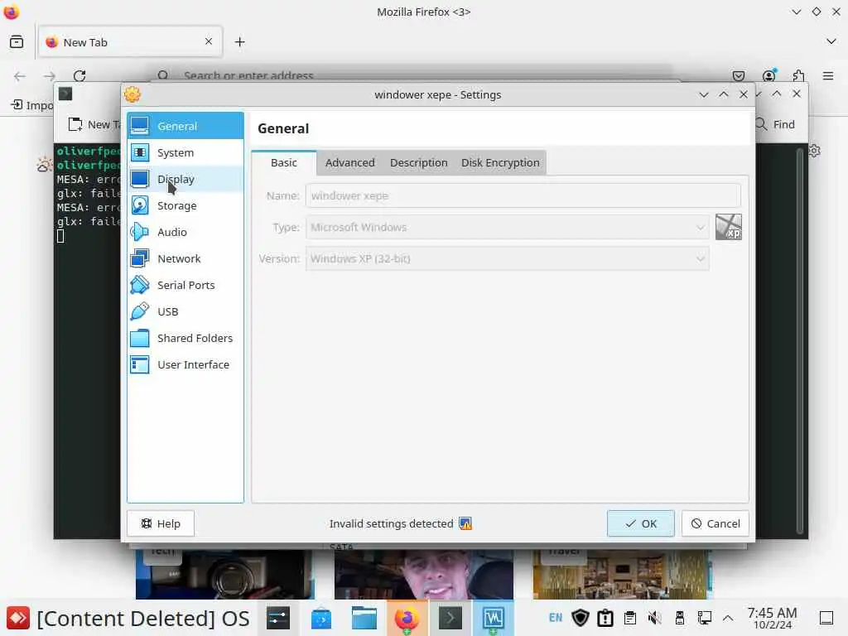Expand the hidden system tray icons
This screenshot has width=848, height=636.
pos(729,618)
